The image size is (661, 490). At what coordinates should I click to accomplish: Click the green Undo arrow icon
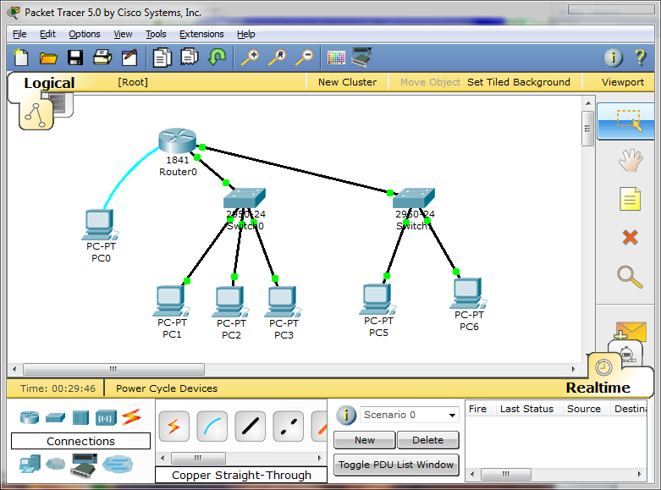pos(218,57)
